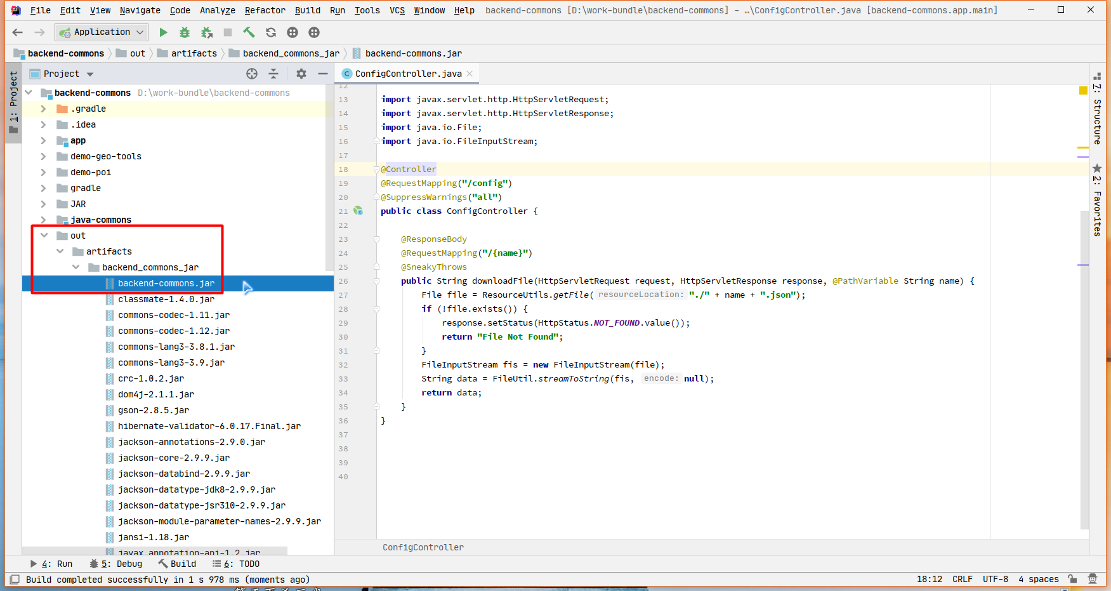Viewport: 1111px width, 591px height.
Task: Click the read-only lock icon in status bar
Action: [x=1072, y=579]
